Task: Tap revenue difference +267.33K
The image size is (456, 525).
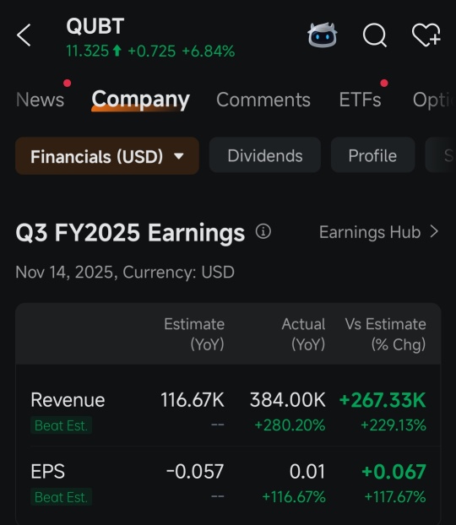Action: tap(383, 400)
